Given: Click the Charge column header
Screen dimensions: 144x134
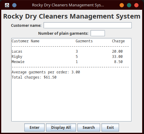Looking at the screenshot, I should (118, 41).
